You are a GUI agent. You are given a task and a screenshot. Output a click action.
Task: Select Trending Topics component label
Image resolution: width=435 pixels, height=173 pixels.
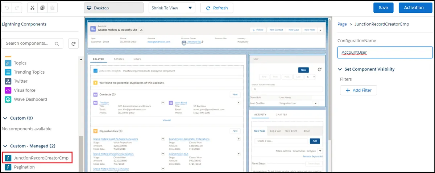[29, 72]
